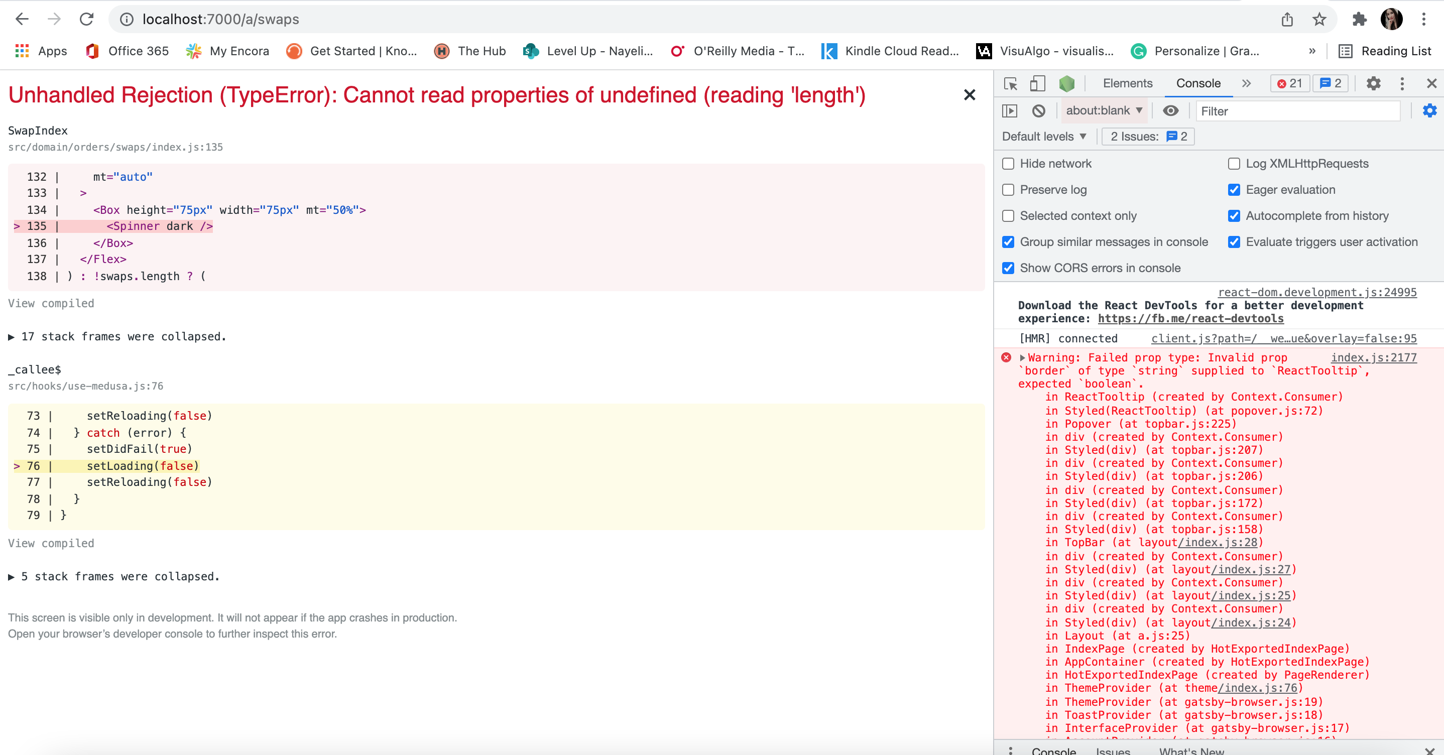This screenshot has height=755, width=1444.
Task: Enable the Hide network checkbox
Action: pyautogui.click(x=1008, y=164)
